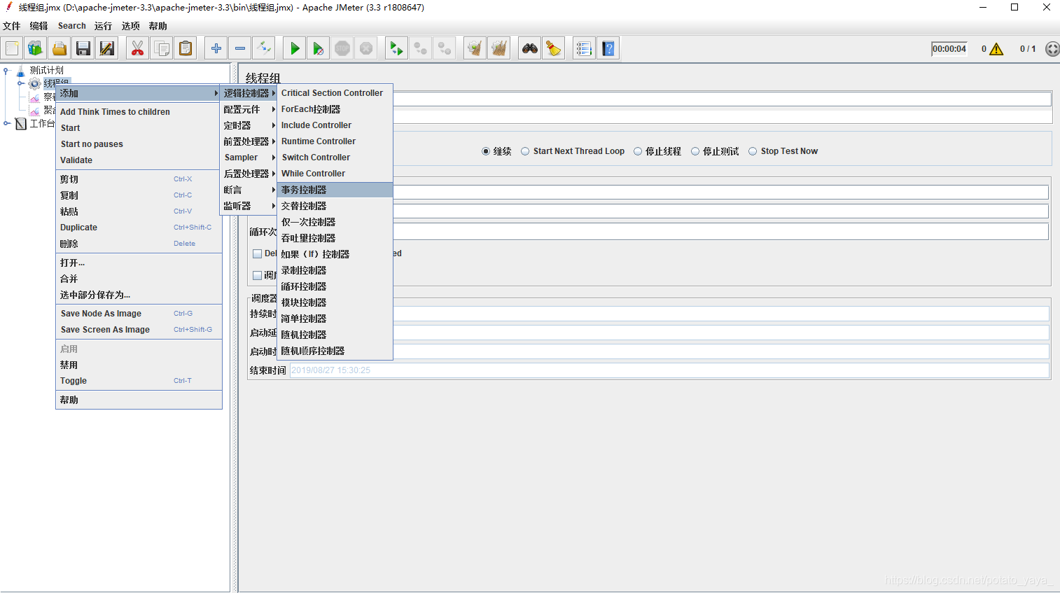The height and width of the screenshot is (593, 1060).
Task: Toggle the 调度器 scheduler checkbox
Action: (x=257, y=275)
